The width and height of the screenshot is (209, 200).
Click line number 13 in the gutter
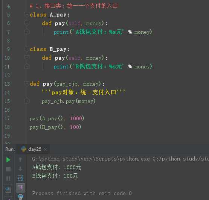pos(7,84)
